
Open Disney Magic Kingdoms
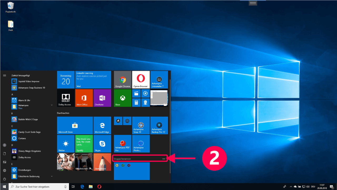pos(32,151)
